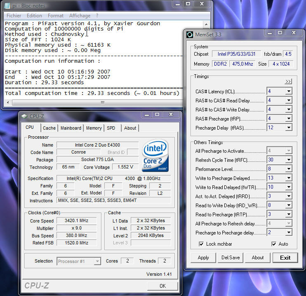Image resolution: width=306 pixels, height=296 pixels.
Task: Open the Precharge Delay (tRAS) dropdown
Action: [289, 128]
